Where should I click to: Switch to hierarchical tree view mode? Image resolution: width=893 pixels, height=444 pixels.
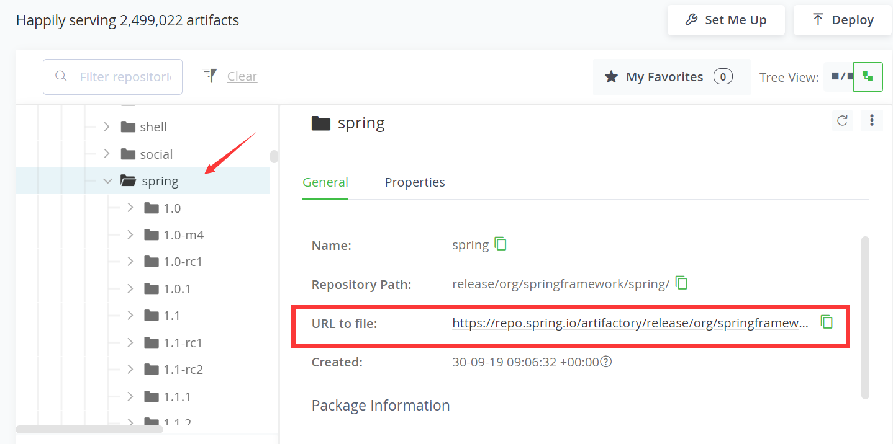point(868,77)
